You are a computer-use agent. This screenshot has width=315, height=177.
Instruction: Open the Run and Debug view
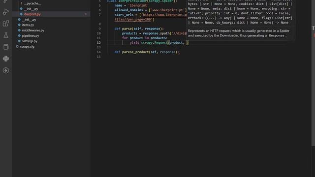6,12
